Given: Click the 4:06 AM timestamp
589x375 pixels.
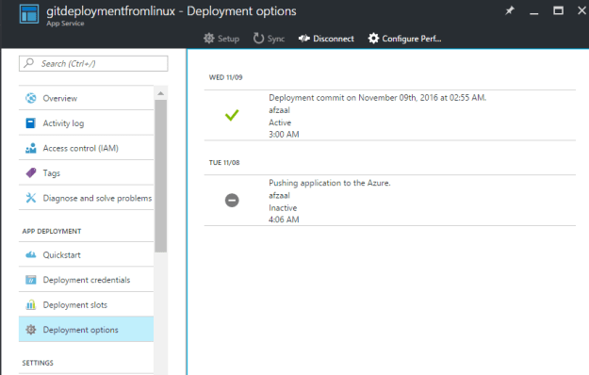Looking at the screenshot, I should 284,220.
